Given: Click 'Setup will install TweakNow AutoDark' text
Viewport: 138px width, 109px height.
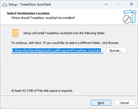Looking at the screenshot, I should 64,33.
